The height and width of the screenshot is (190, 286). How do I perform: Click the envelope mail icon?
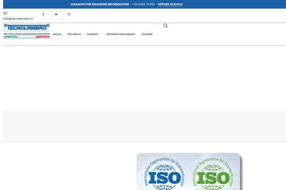(x=5, y=13)
